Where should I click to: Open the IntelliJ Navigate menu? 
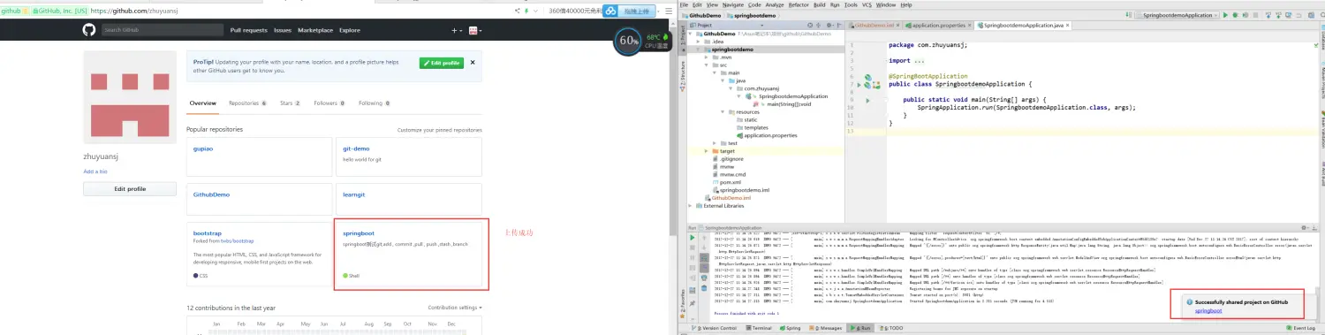click(733, 4)
